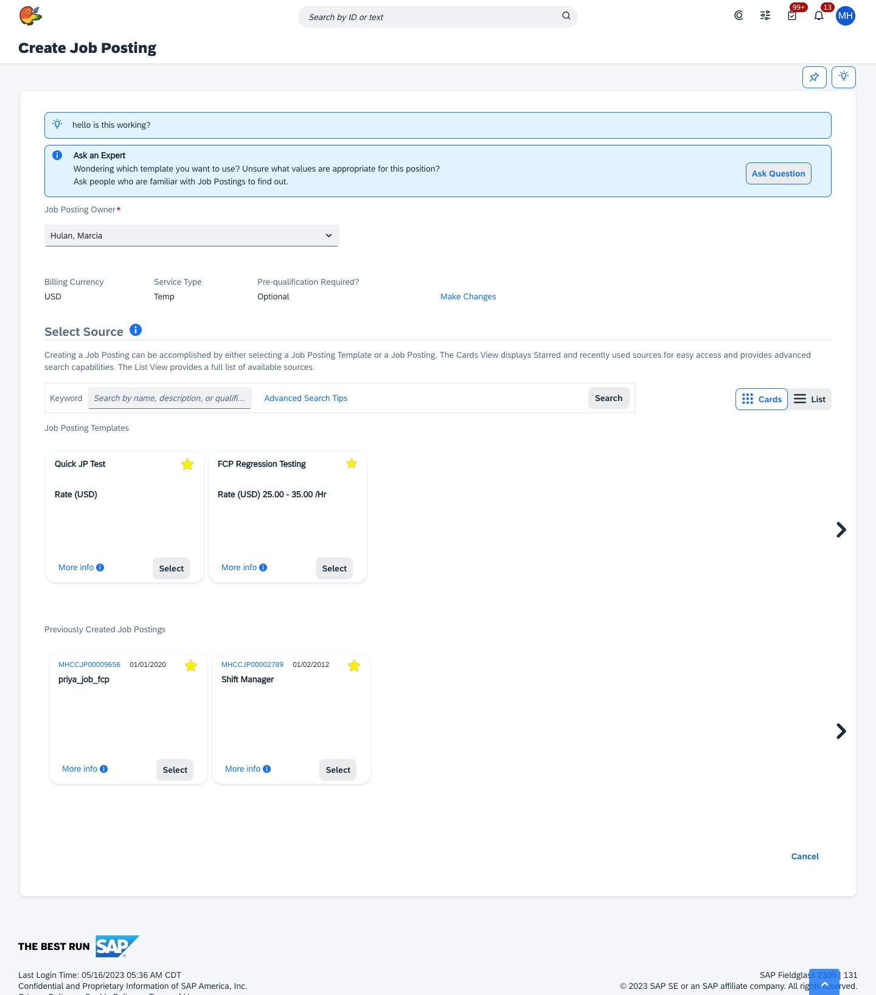Select the Shift Manager job posting

338,770
